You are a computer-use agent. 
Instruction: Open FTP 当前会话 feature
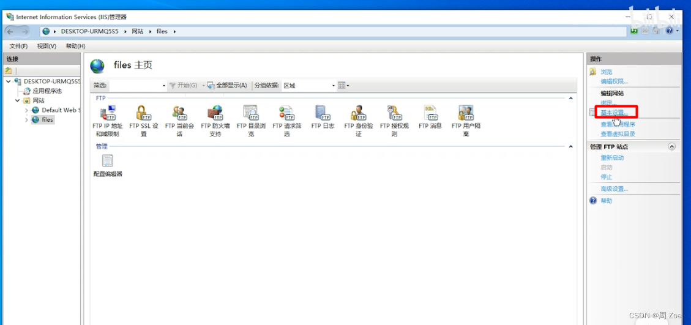coord(179,121)
